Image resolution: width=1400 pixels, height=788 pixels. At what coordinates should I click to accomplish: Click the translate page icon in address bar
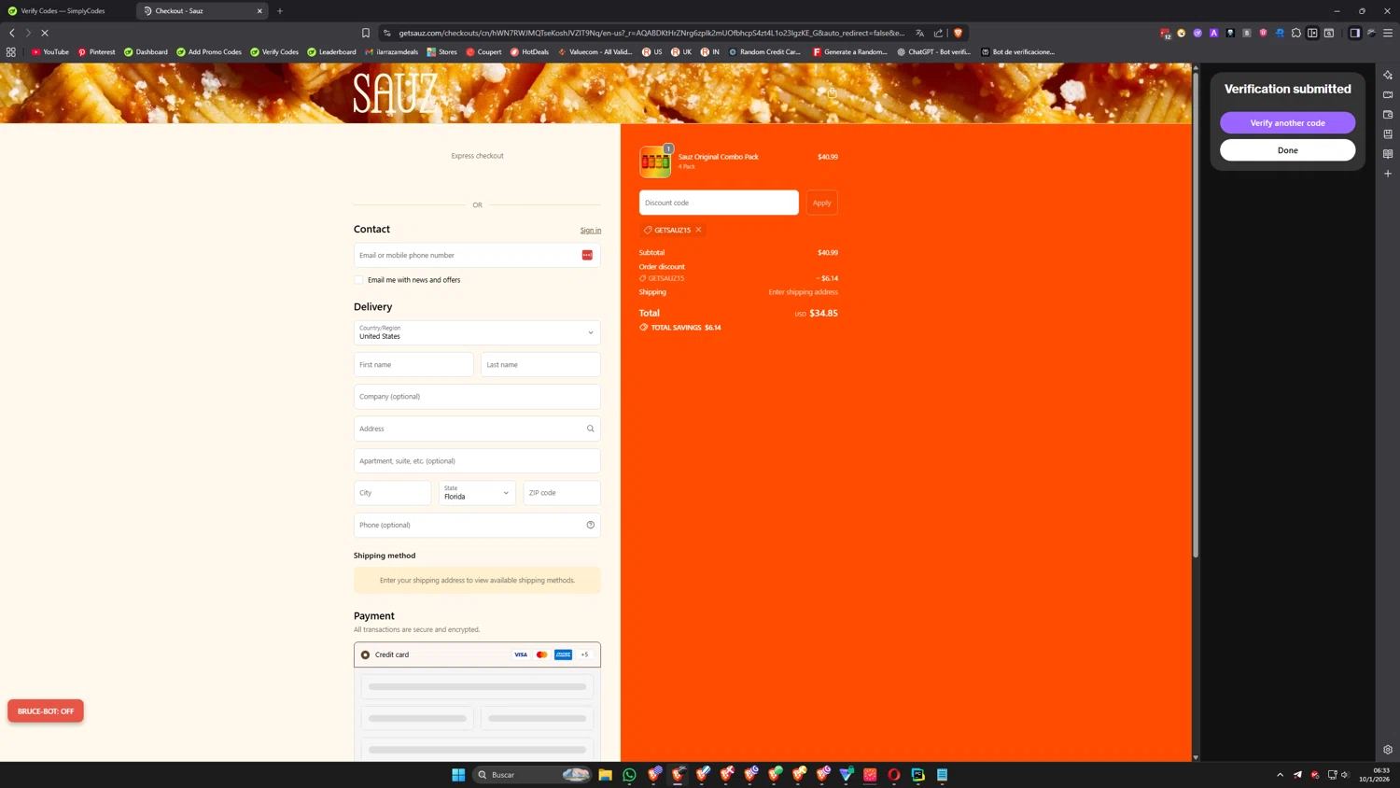coord(920,33)
